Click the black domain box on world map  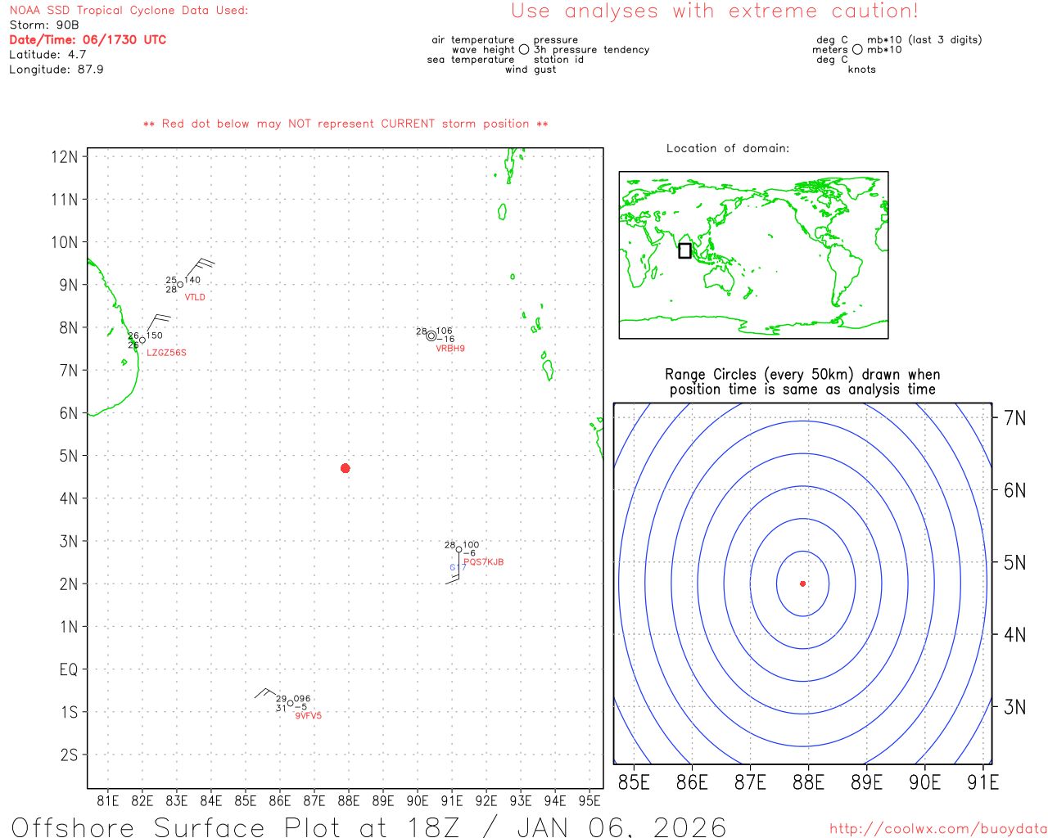click(684, 250)
